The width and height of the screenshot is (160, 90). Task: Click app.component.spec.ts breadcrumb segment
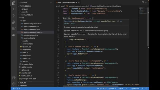[78, 6]
